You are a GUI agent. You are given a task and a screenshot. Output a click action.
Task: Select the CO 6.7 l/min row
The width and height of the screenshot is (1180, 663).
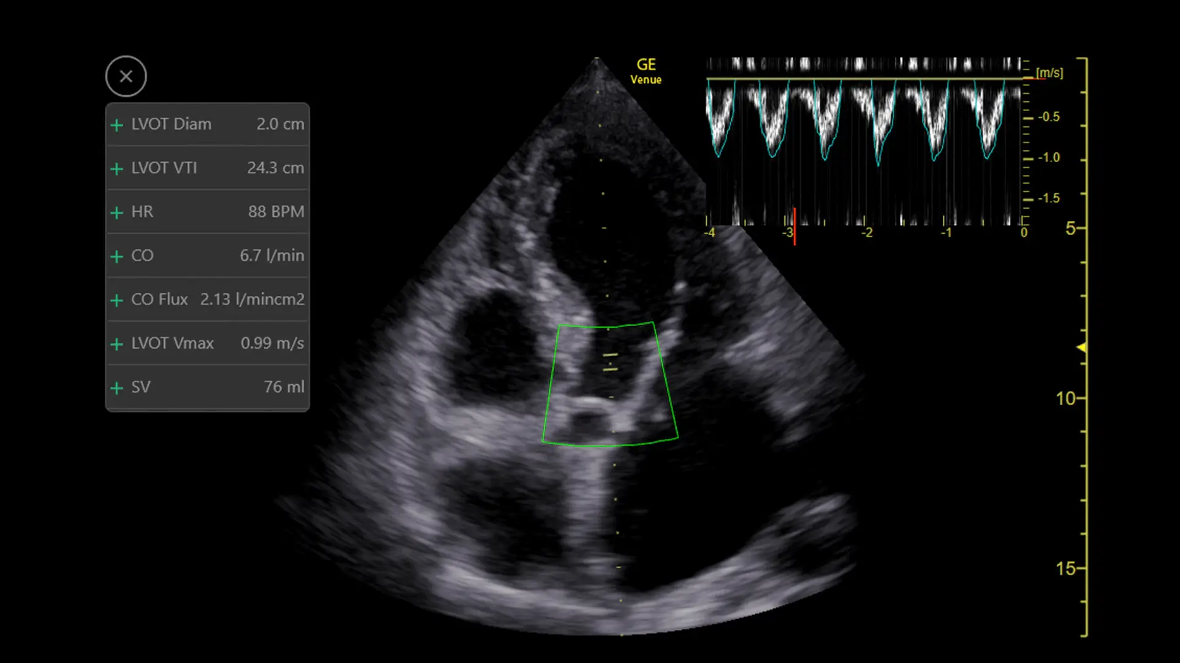coord(208,255)
